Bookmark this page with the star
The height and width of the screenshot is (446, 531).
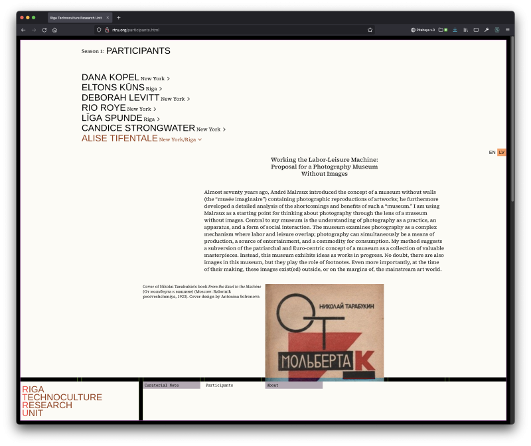point(370,30)
